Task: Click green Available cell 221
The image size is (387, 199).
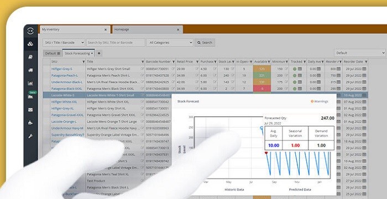Action: tap(262, 75)
